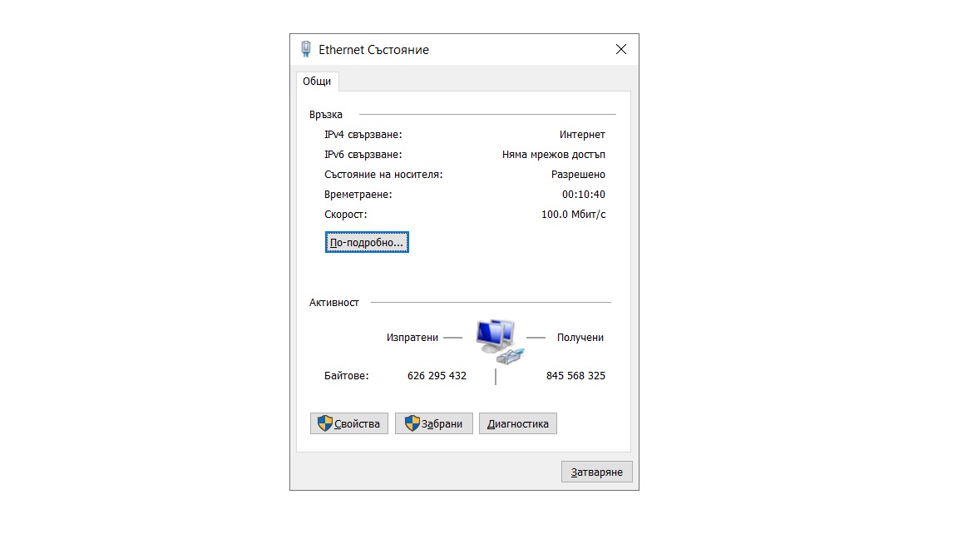Image resolution: width=958 pixels, height=539 pixels.
Task: Click the received bytes value 845 568 325
Action: pyautogui.click(x=575, y=376)
